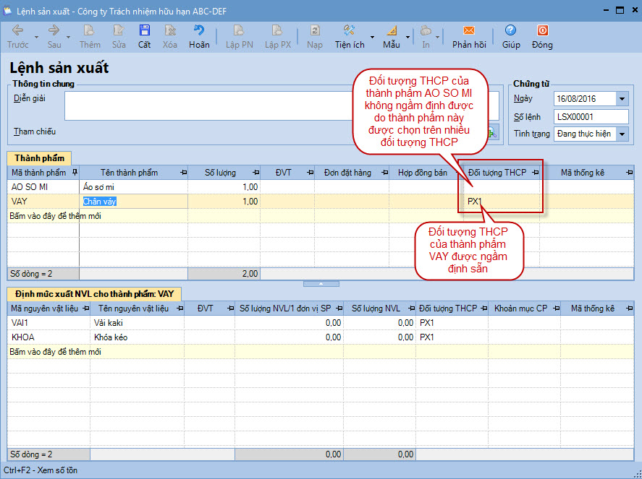Open the Trước dropdown arrow
The width and height of the screenshot is (642, 479).
coord(36,37)
